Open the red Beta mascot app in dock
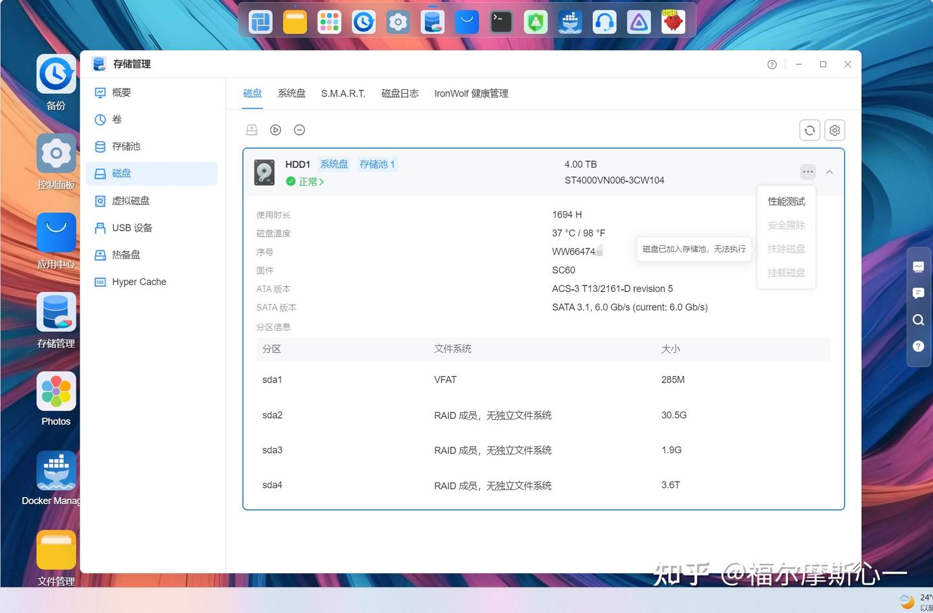The height and width of the screenshot is (613, 933). click(x=673, y=22)
